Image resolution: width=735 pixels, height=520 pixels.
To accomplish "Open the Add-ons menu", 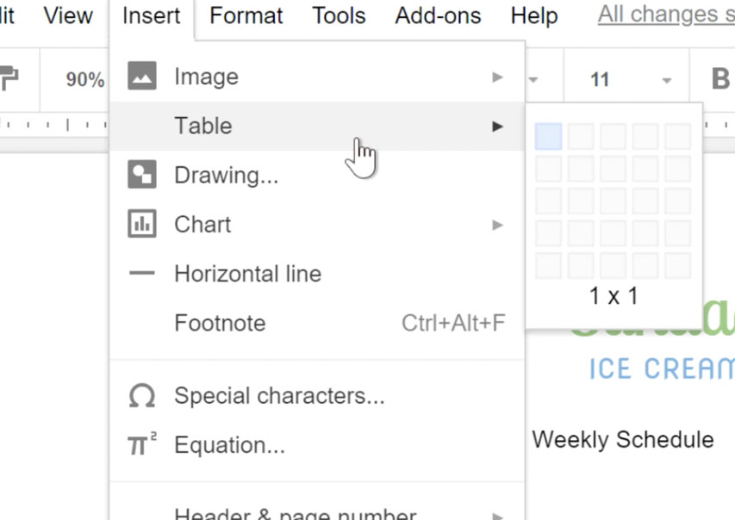I will 437,15.
